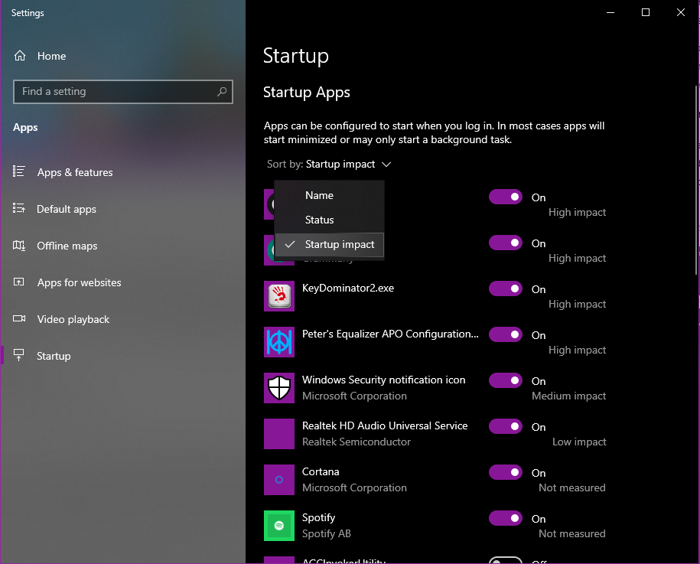Image resolution: width=700 pixels, height=564 pixels.
Task: Turn off KeyDominator2.exe startup toggle
Action: coord(505,289)
